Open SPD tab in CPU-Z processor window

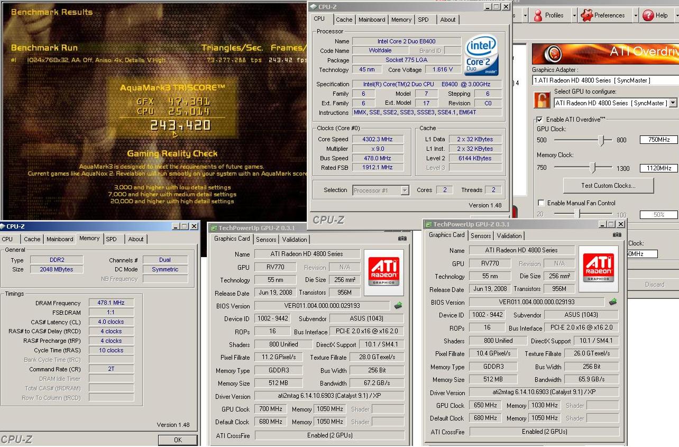coord(424,20)
